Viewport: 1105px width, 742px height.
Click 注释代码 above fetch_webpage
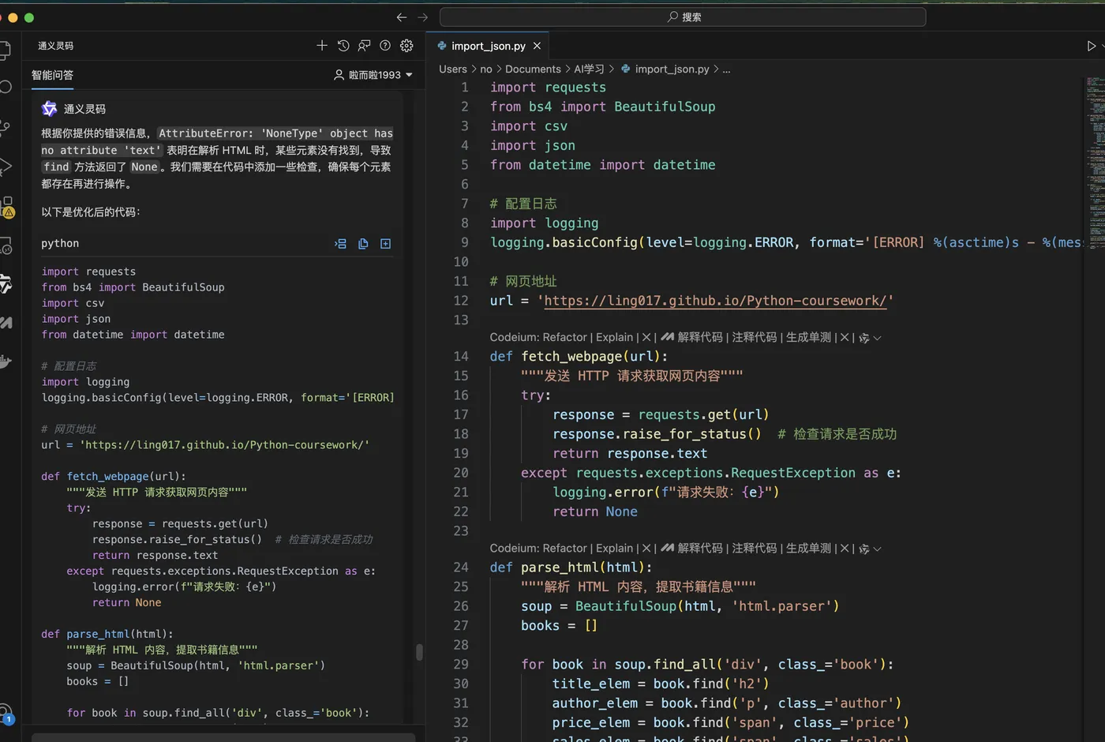click(754, 337)
